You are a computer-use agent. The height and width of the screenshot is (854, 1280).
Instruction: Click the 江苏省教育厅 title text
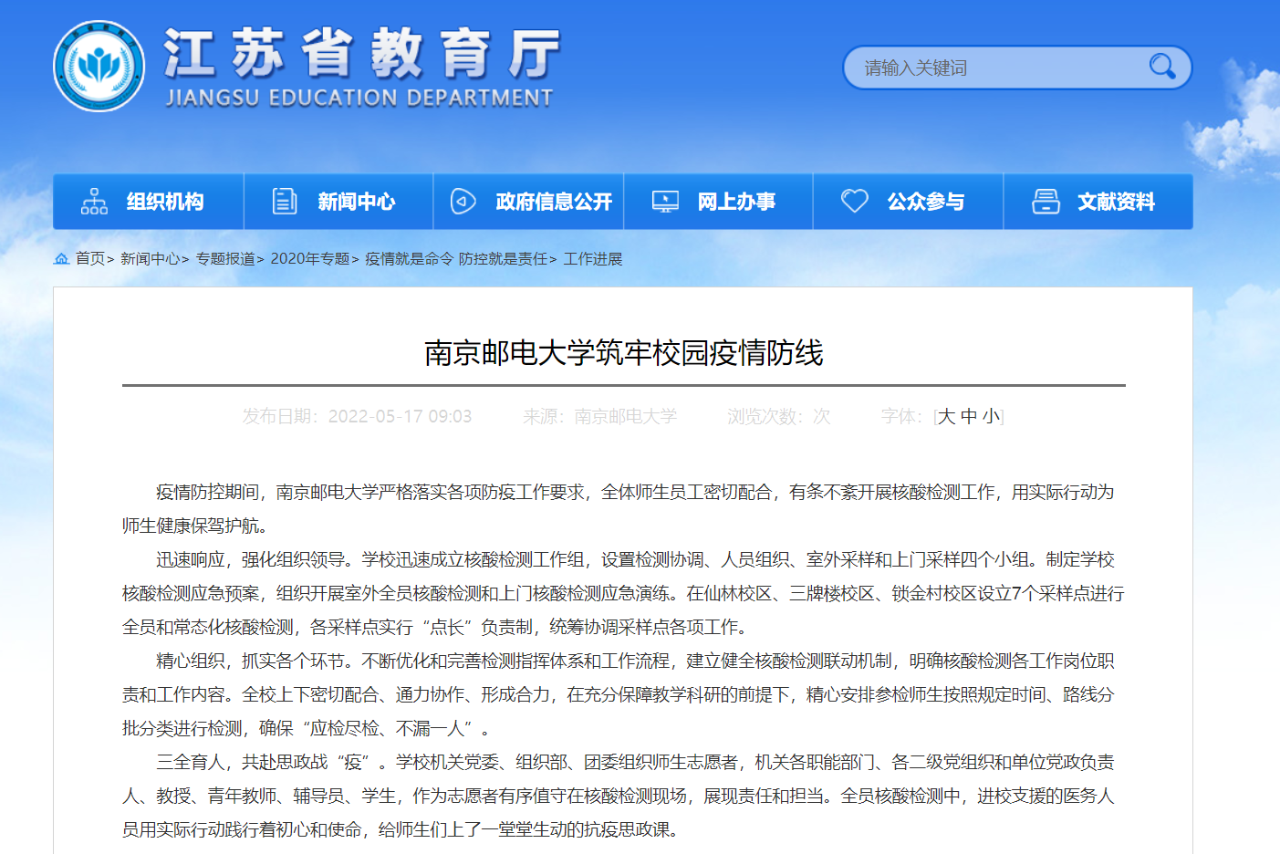click(x=362, y=53)
